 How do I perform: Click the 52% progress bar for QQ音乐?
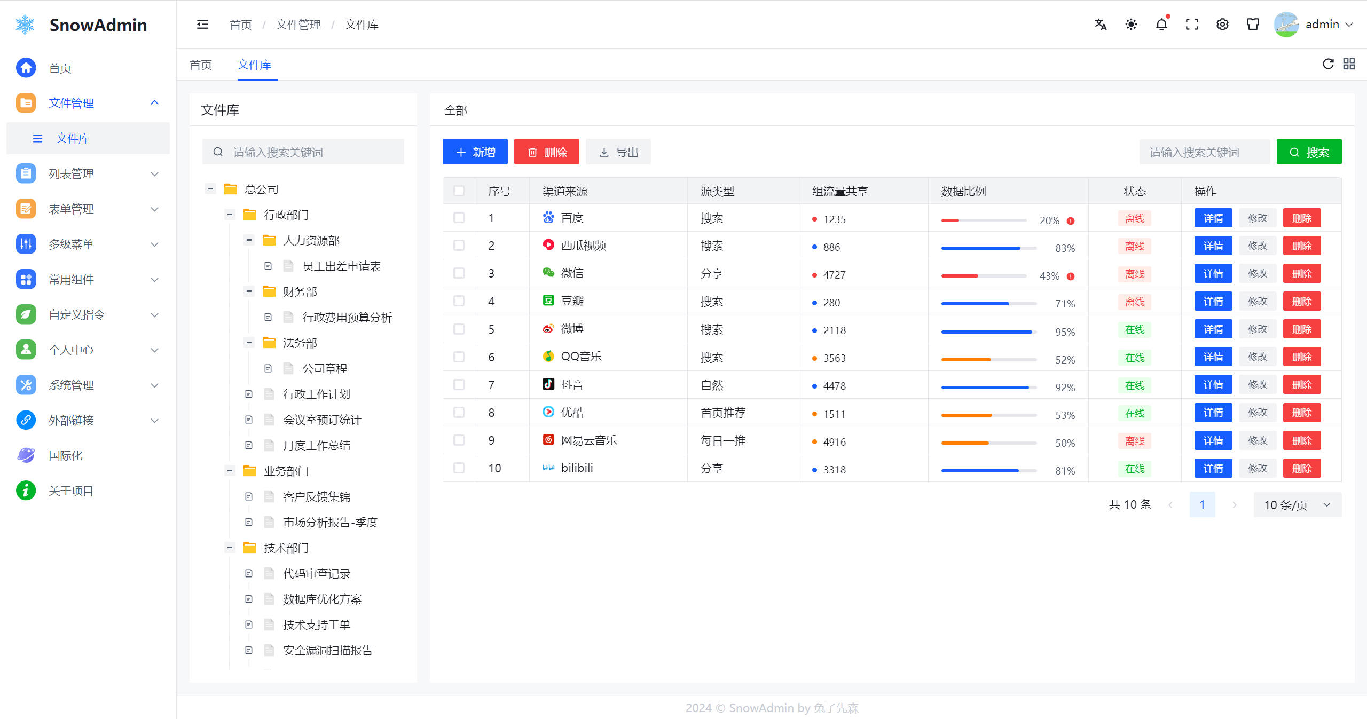[x=989, y=359]
